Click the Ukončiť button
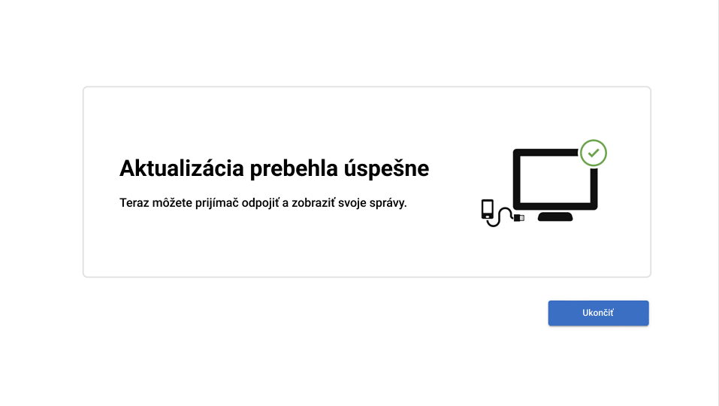719x406 pixels. point(598,313)
